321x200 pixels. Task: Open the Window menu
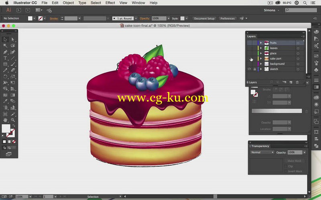pos(138,3)
